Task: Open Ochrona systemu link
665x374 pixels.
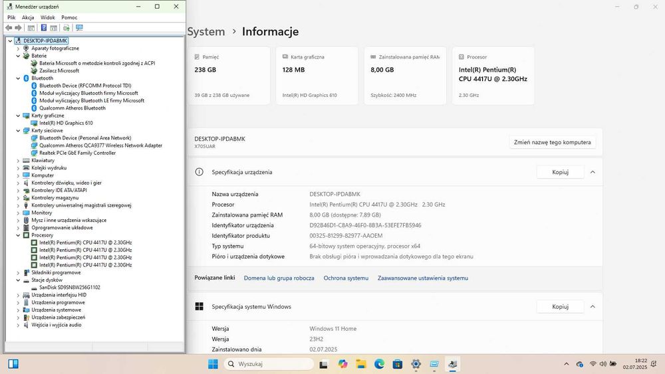Action: 346,278
